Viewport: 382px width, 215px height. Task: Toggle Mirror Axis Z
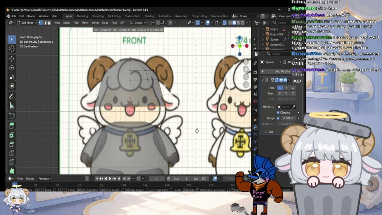293,88
